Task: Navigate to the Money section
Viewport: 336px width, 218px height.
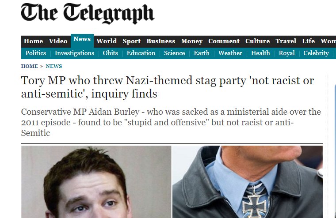Action: tap(191, 41)
